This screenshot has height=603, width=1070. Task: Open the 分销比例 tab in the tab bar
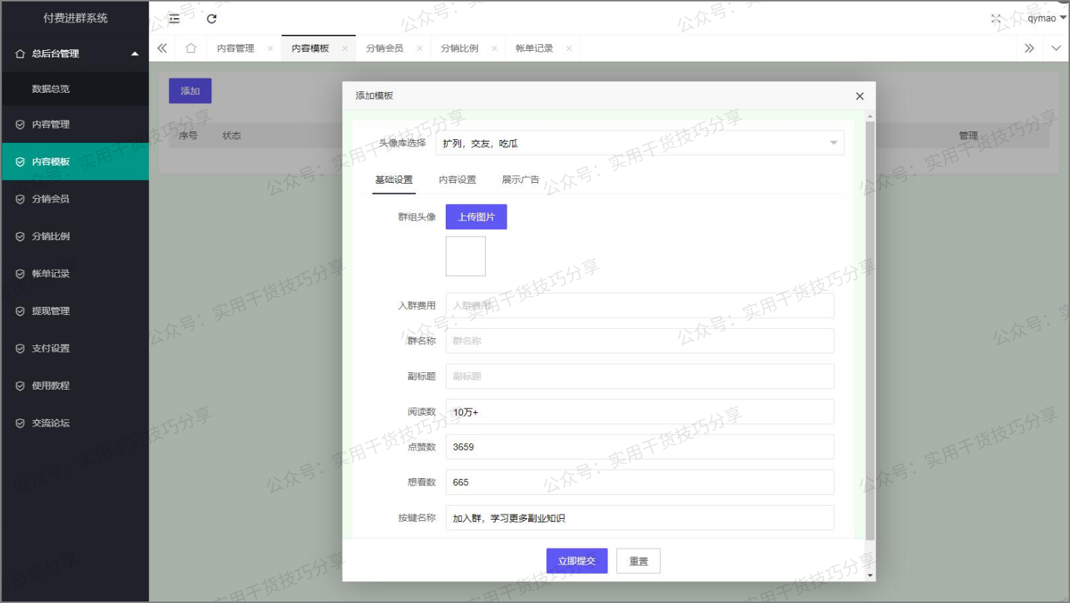[x=462, y=47]
